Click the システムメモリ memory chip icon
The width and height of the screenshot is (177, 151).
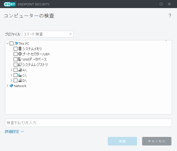(x=20, y=49)
